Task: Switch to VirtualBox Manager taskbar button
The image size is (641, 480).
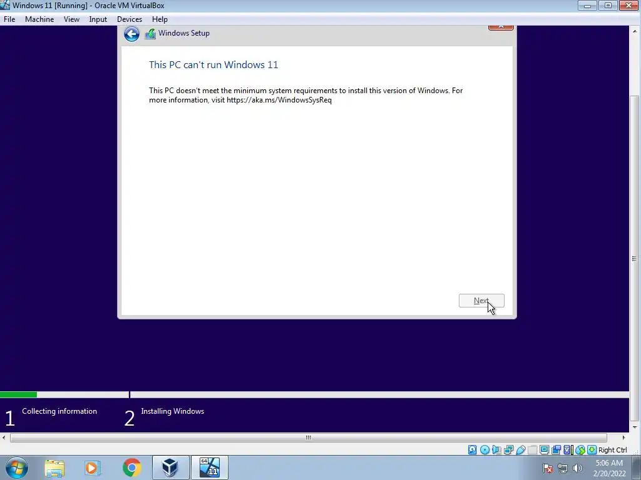Action: (x=170, y=467)
